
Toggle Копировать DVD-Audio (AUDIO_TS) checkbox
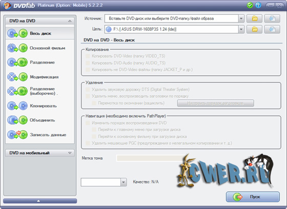pyautogui.click(x=88, y=63)
